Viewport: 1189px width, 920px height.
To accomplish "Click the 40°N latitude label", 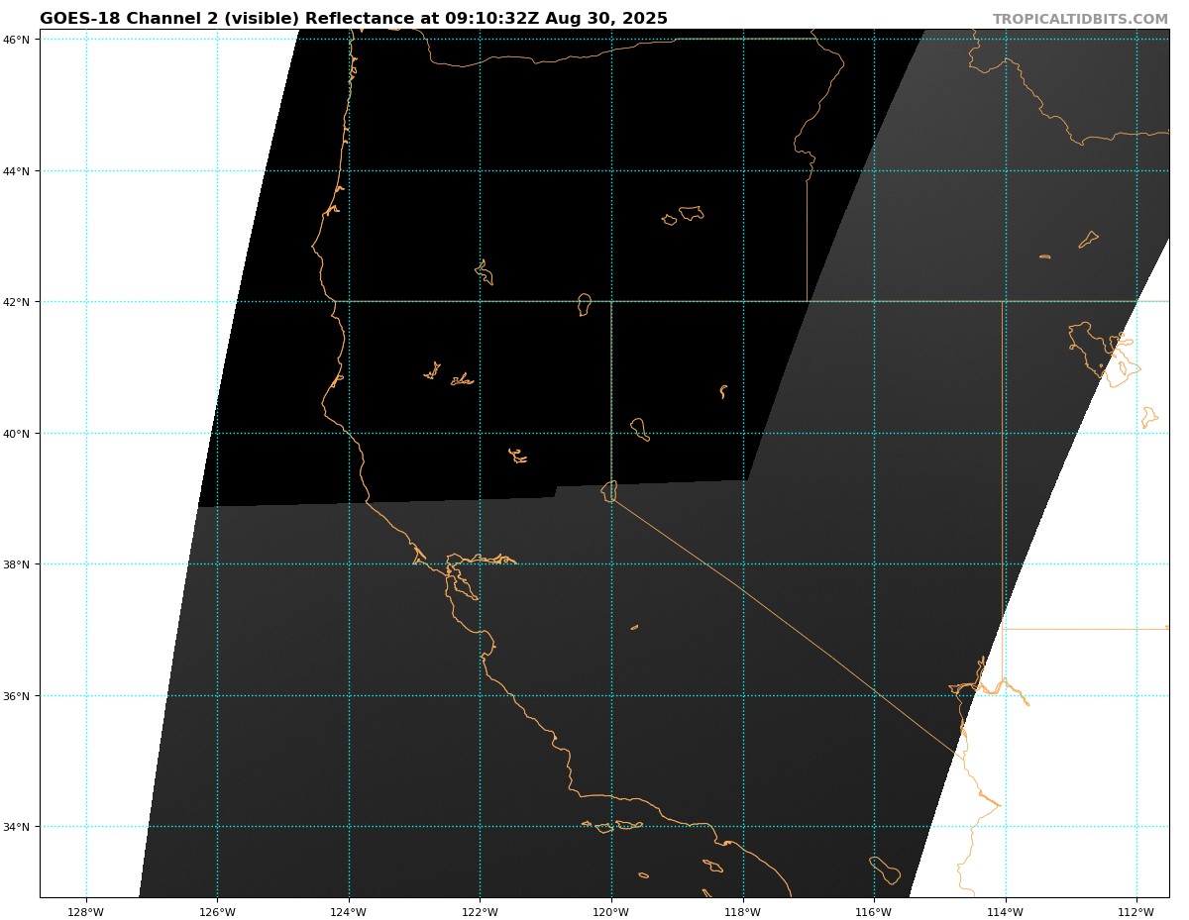I will [19, 433].
